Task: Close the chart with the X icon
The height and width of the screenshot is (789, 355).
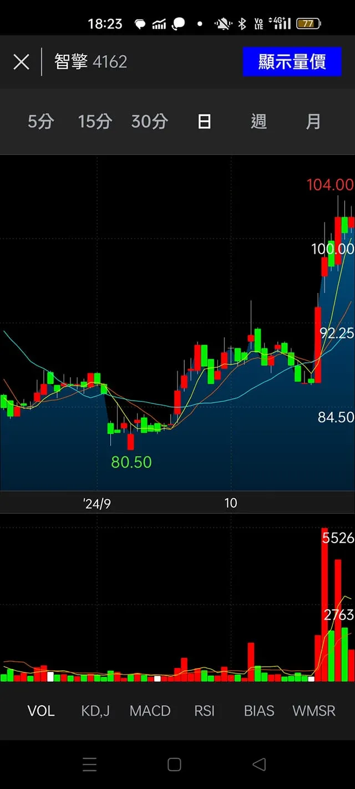Action: 21,62
